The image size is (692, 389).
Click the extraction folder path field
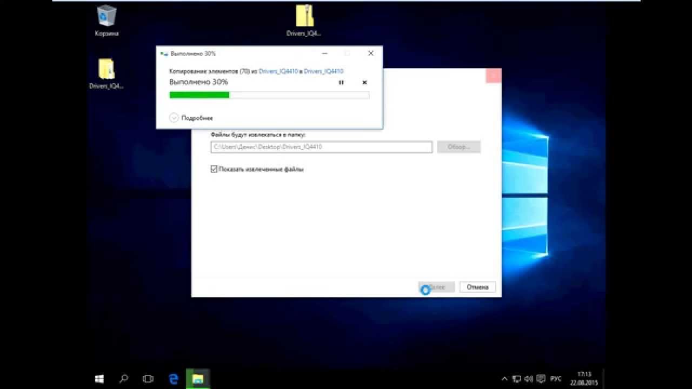pos(322,147)
